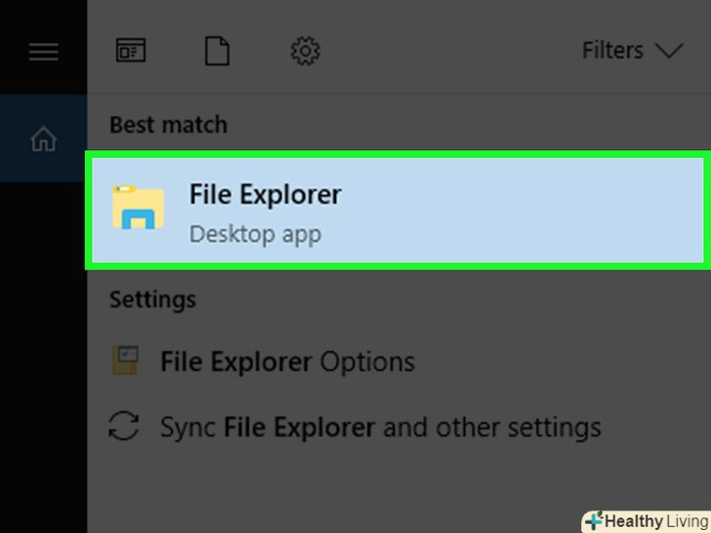Screen dimensions: 711x533
Task: Click the green plus logo in watermark
Action: click(593, 521)
